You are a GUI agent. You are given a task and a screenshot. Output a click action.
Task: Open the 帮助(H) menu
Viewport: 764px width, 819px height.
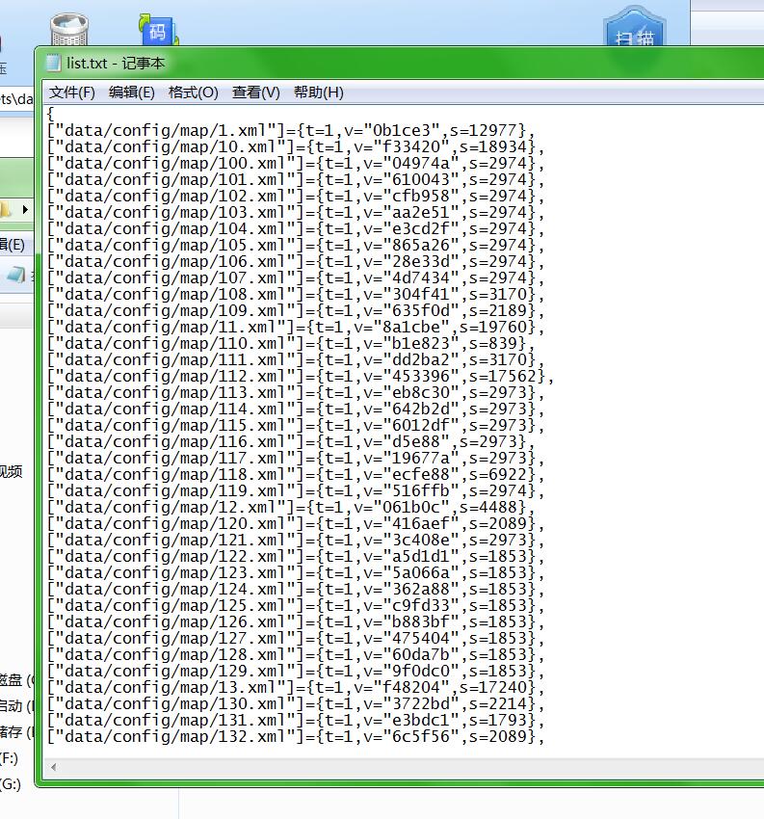tap(318, 92)
